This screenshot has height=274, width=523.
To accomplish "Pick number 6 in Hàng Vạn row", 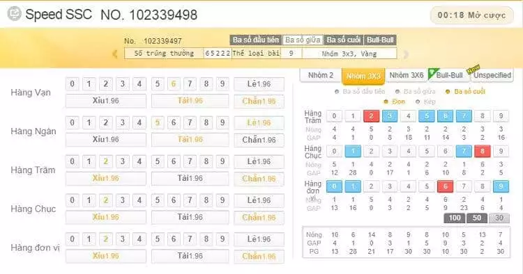I will [x=174, y=83].
